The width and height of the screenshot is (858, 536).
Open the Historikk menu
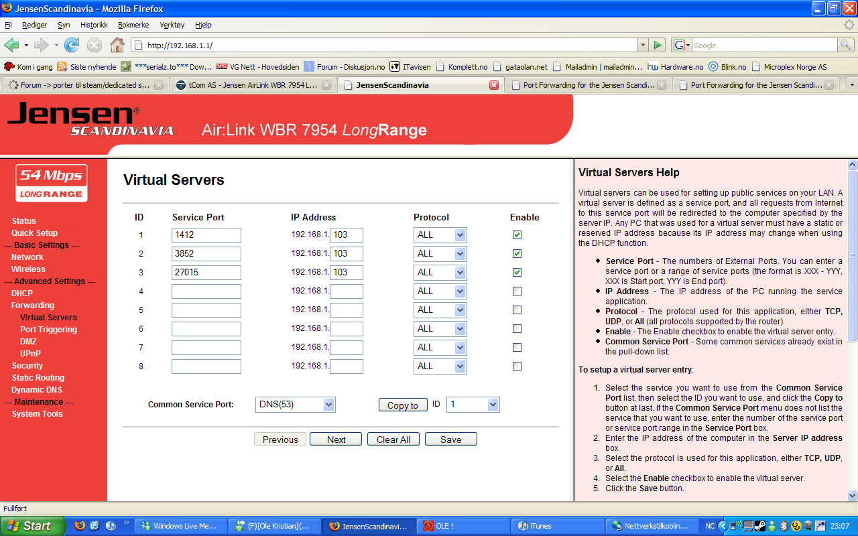[94, 25]
